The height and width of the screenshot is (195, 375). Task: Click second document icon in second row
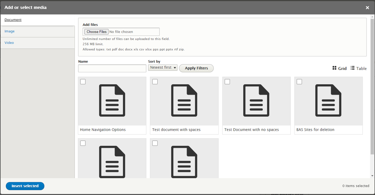click(184, 161)
